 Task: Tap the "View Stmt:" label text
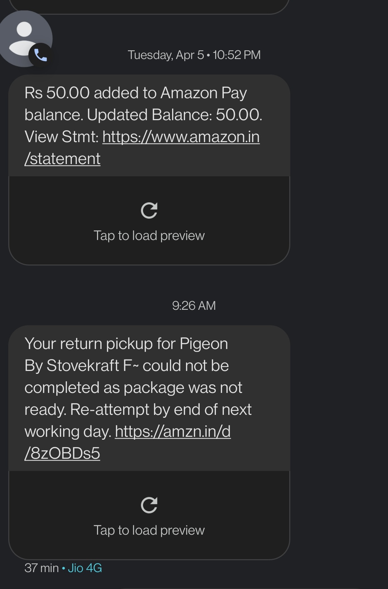coord(61,137)
